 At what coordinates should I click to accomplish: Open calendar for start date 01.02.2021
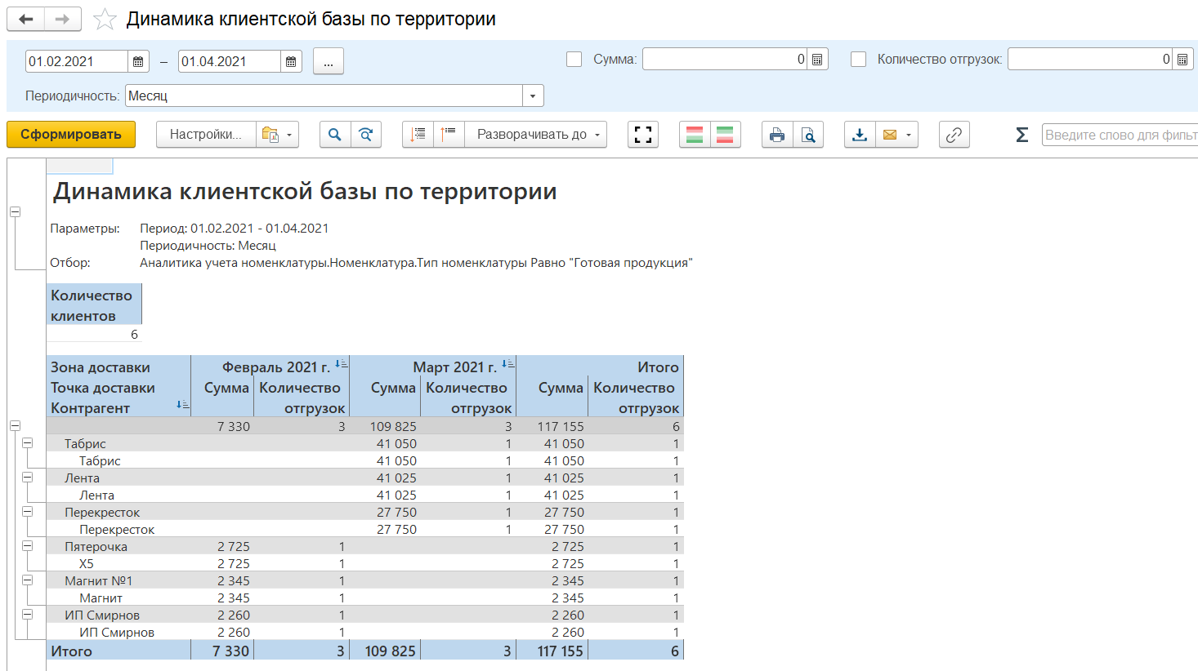(x=138, y=62)
